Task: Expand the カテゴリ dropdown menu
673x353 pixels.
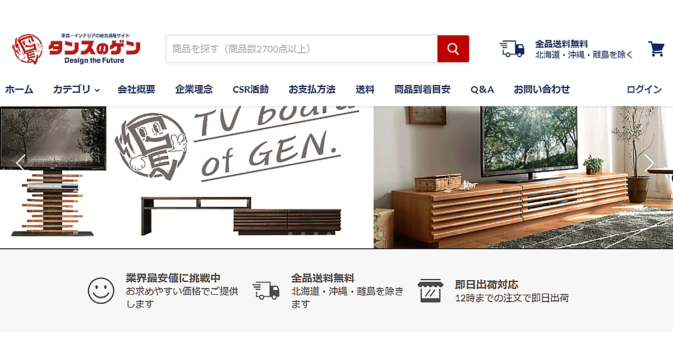Action: 76,89
